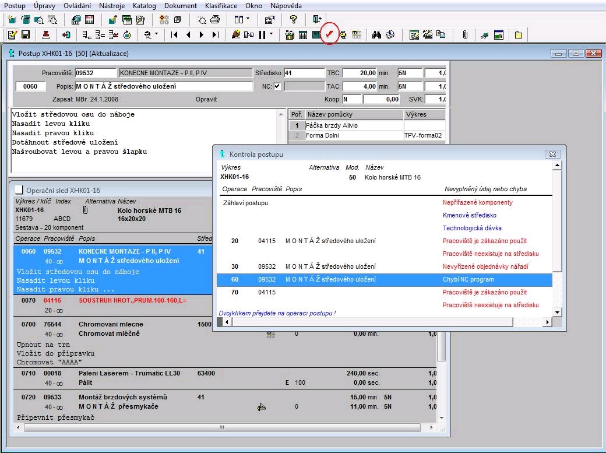The height and width of the screenshot is (453, 606).
Task: Click the floppy disk save icon
Action: pos(26,35)
